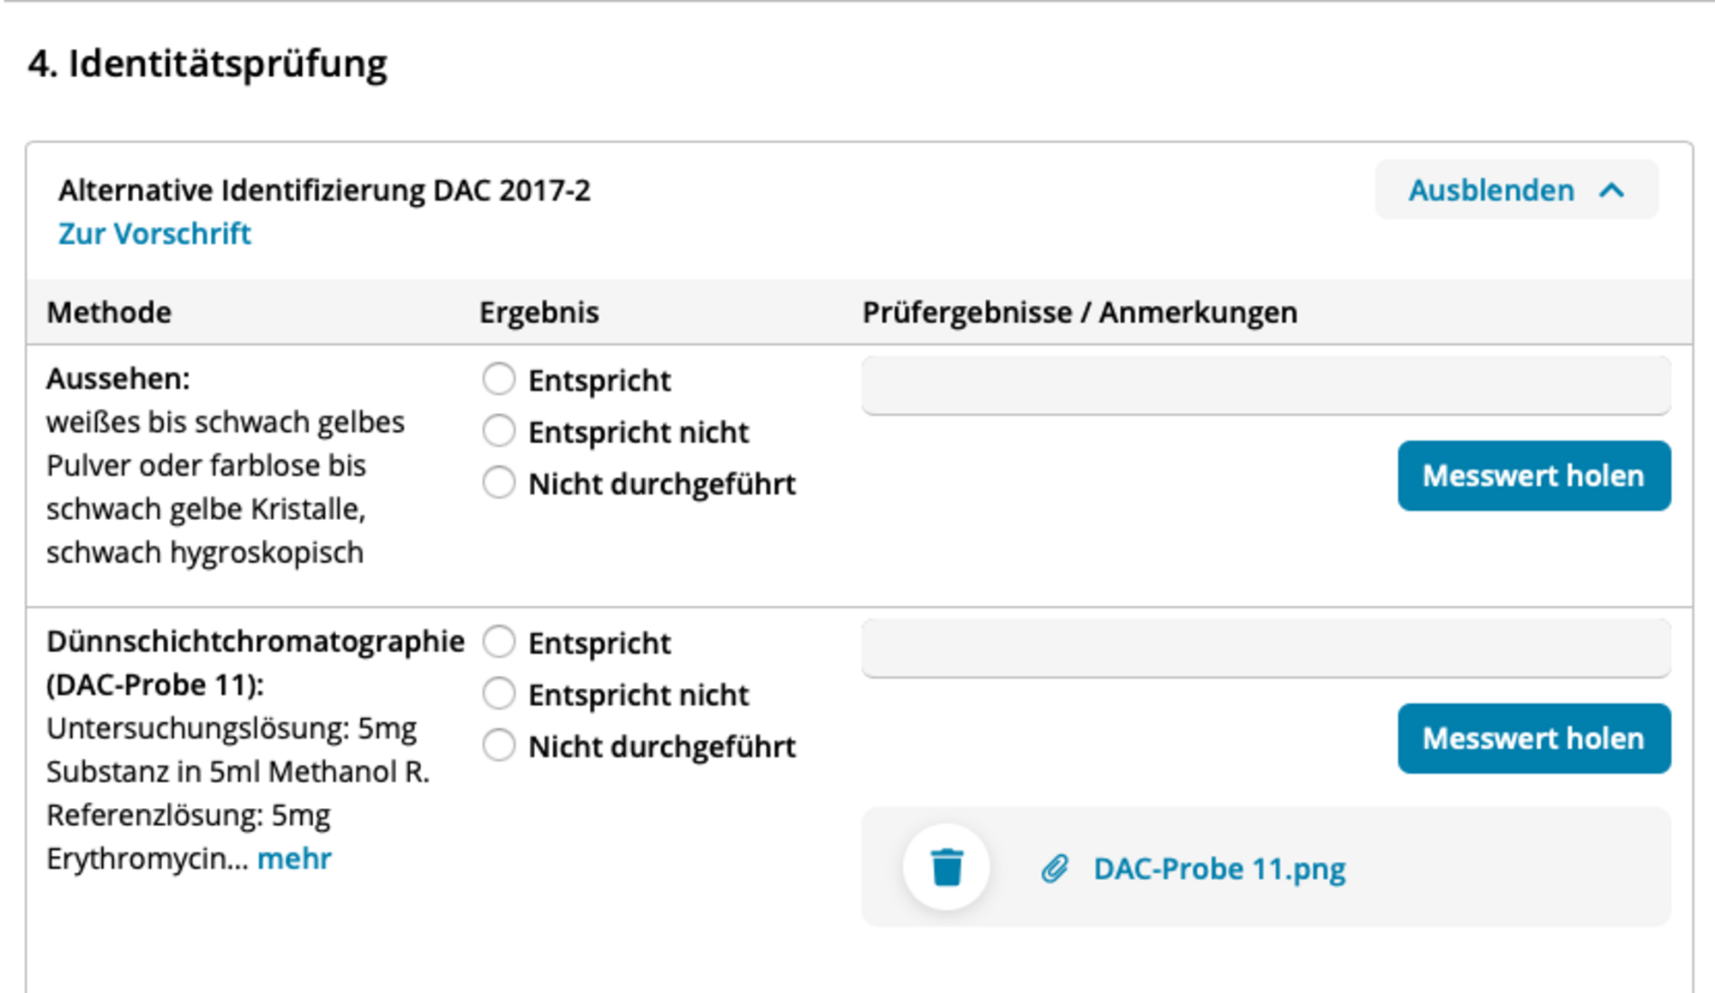This screenshot has height=993, width=1715.
Task: Focus the Anmerkungen field for Dünnschichtchromatographie
Action: [1266, 649]
